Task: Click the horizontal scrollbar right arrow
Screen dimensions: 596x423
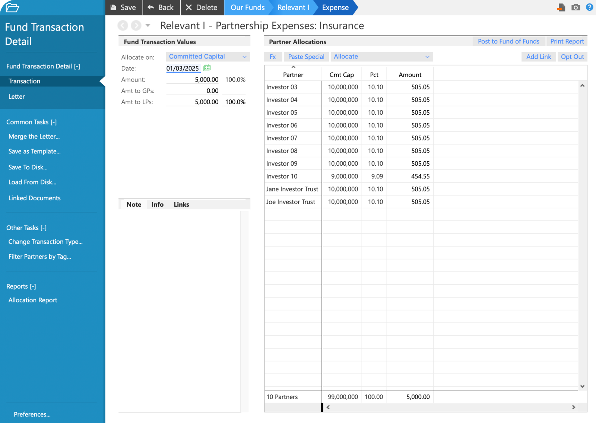Action: [x=573, y=407]
